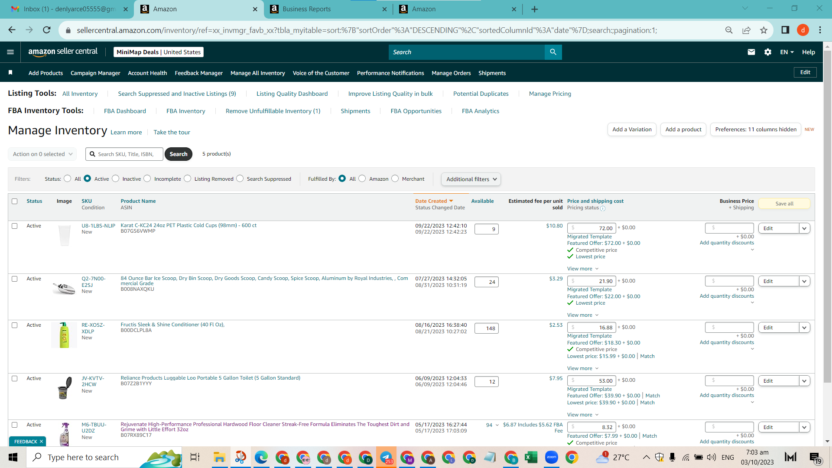Screen dimensions: 832x468
Task: Open Zoom from the taskbar
Action: tap(552, 457)
